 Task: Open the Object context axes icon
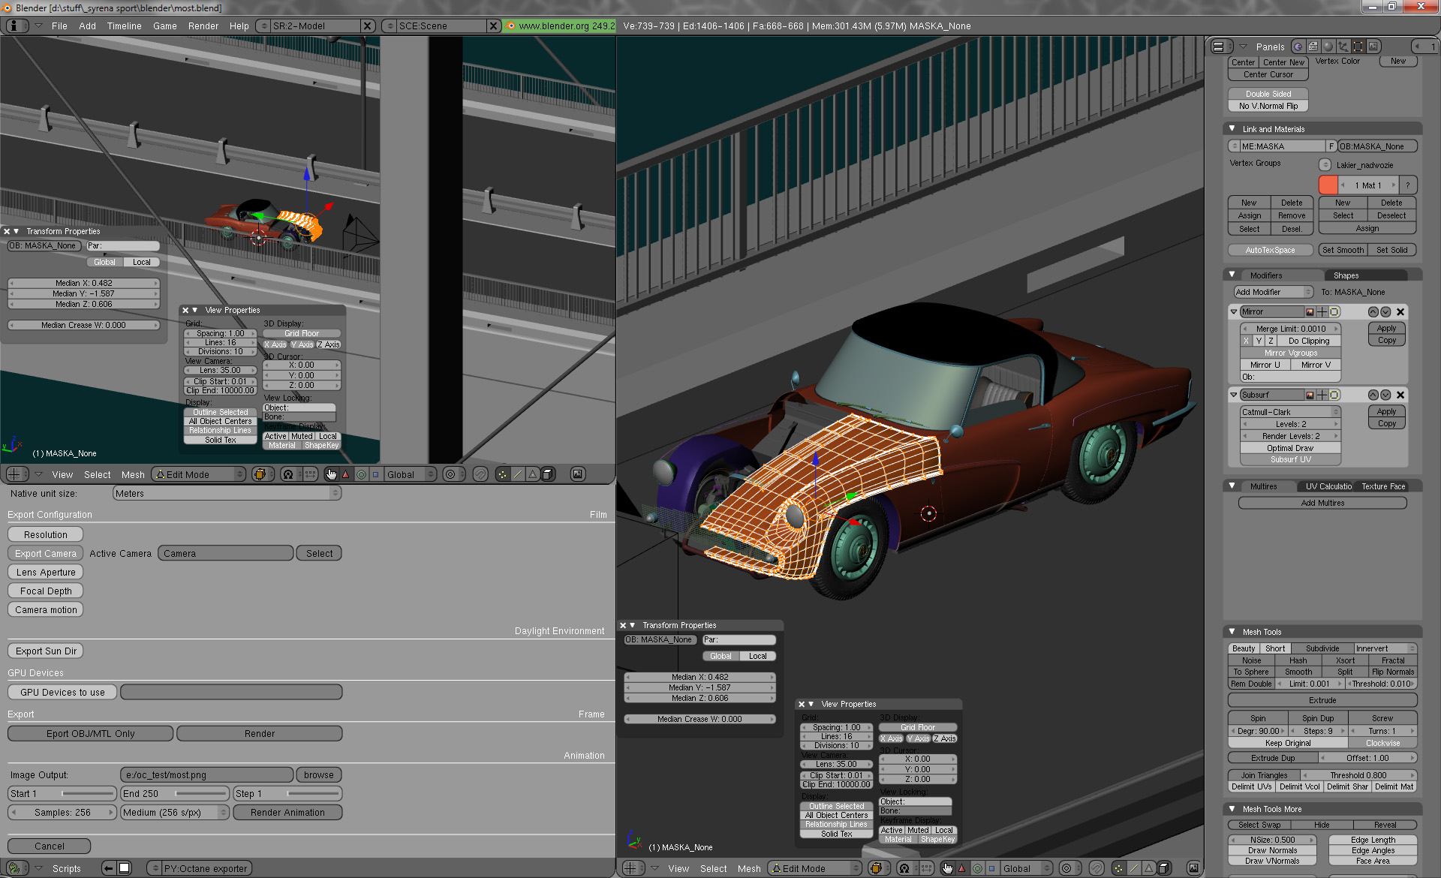1343,47
